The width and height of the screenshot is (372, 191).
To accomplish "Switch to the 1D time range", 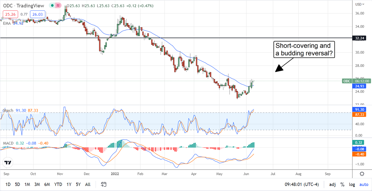I will (x=8, y=184).
